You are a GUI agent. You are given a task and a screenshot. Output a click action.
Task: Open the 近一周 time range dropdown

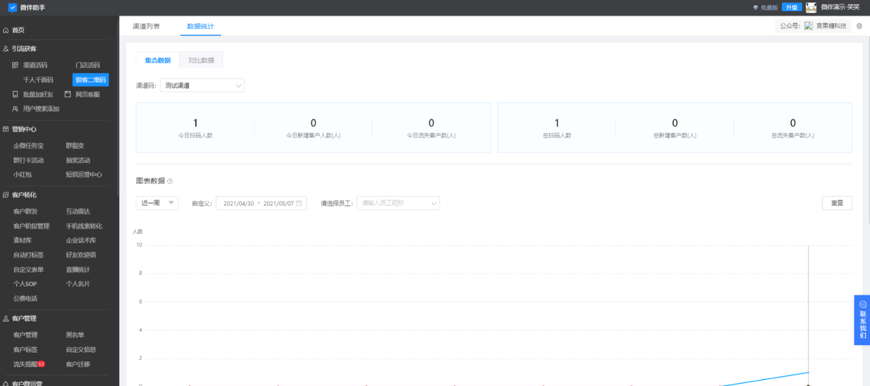[x=157, y=203]
